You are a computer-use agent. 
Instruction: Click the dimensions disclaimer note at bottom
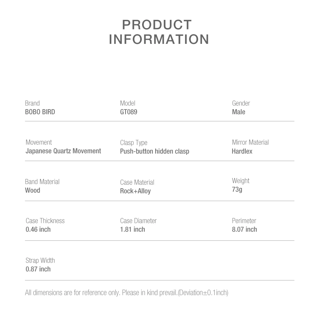(x=126, y=293)
